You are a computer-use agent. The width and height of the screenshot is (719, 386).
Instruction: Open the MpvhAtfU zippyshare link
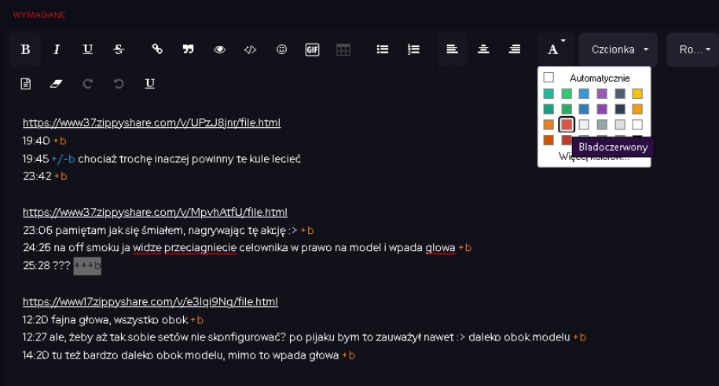click(x=155, y=212)
